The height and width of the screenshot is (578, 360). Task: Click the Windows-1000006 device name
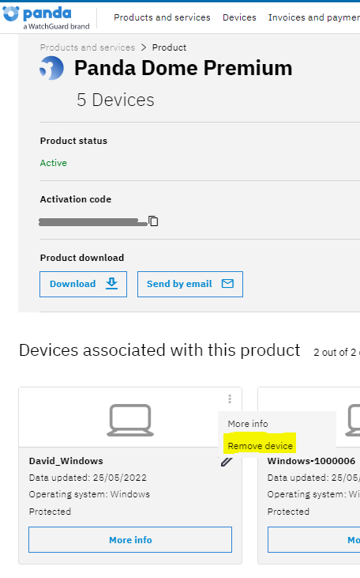pyautogui.click(x=311, y=461)
